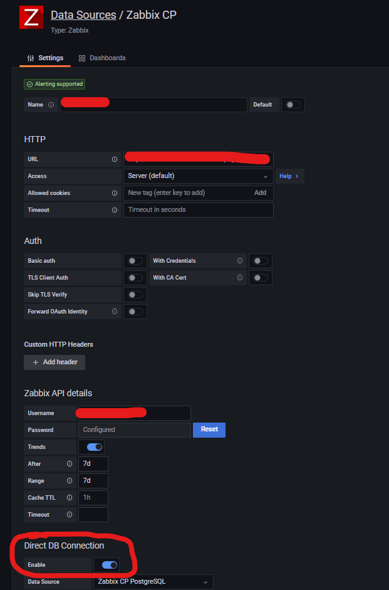The height and width of the screenshot is (590, 389).
Task: Click the Timeout in seconds input field
Action: point(198,209)
